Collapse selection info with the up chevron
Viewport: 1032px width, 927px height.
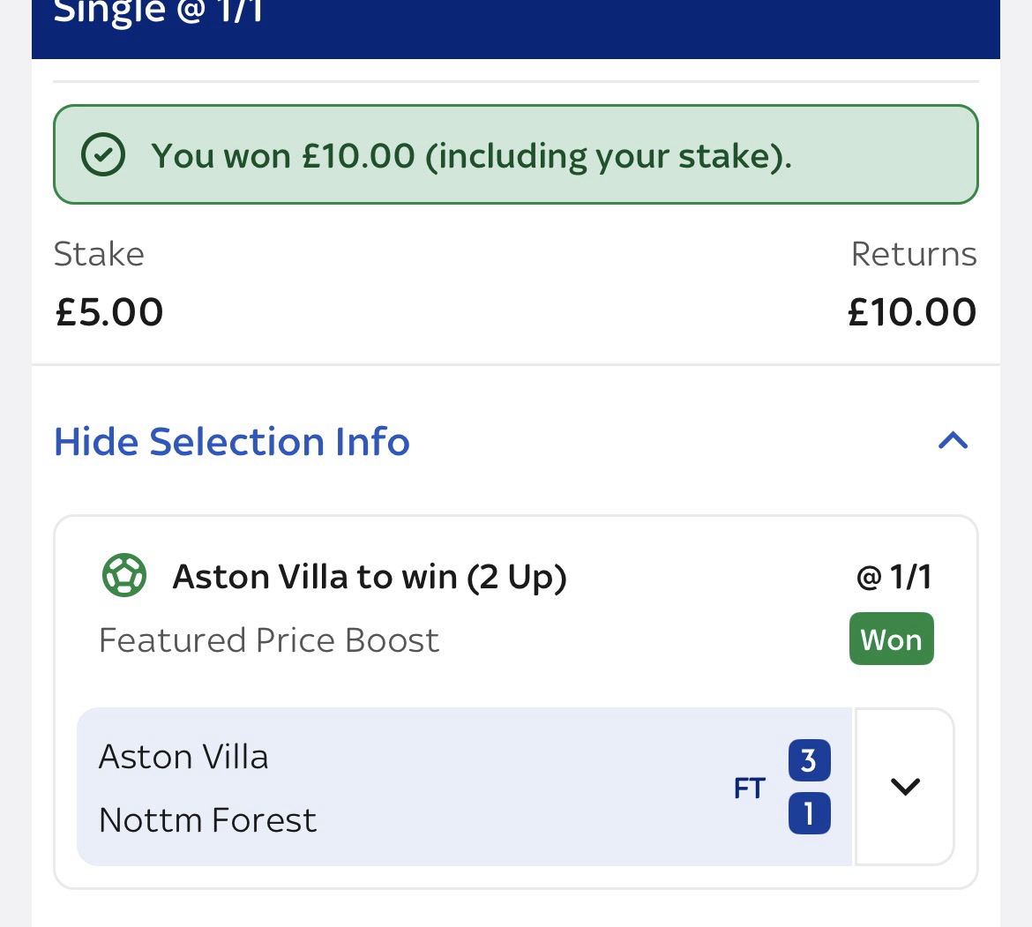953,441
